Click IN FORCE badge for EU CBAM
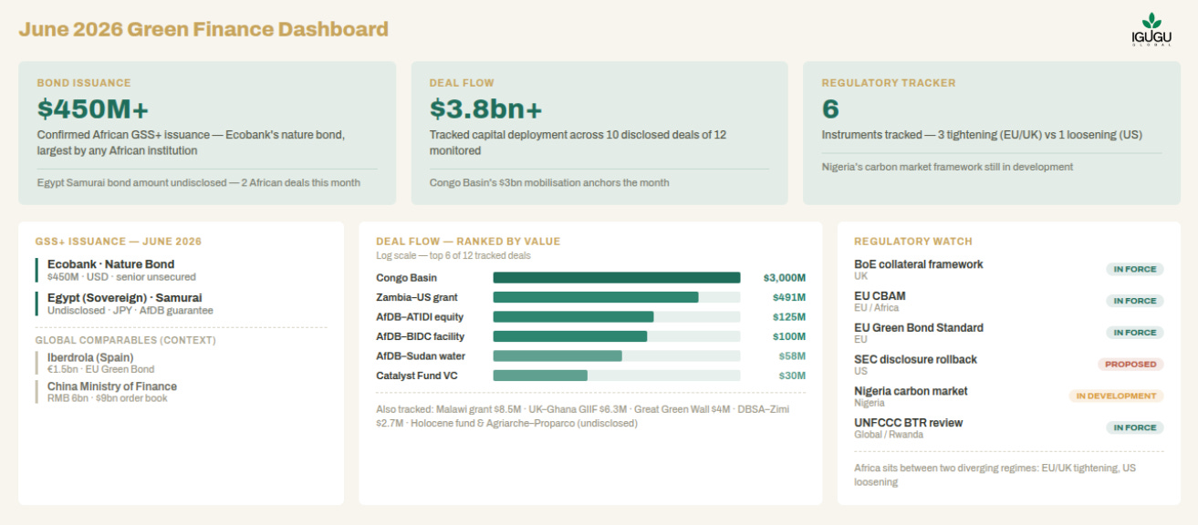The image size is (1198, 525). (1135, 301)
